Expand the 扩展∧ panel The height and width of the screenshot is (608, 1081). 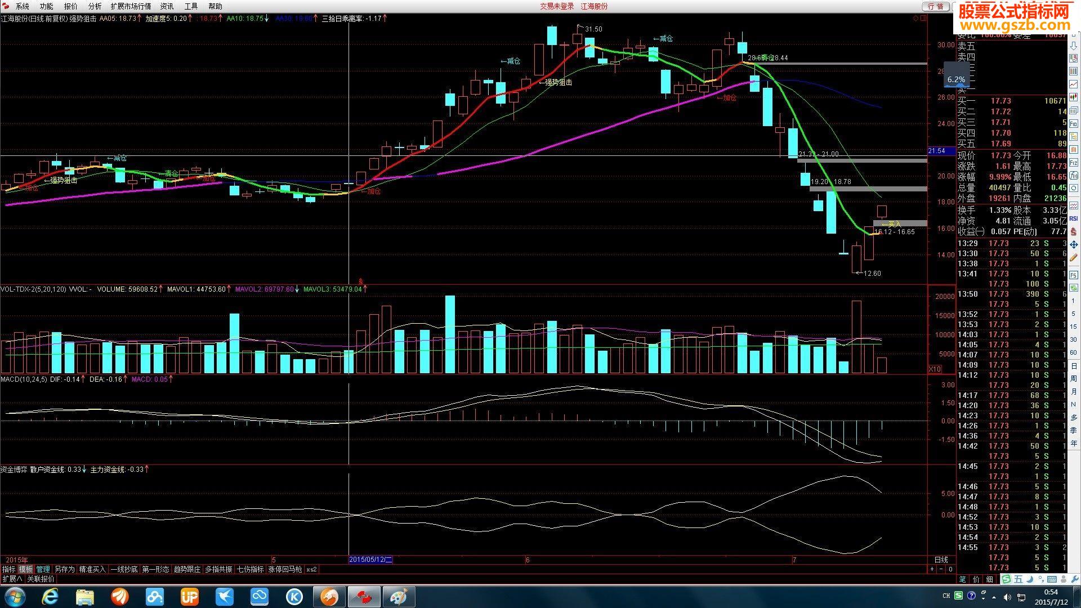click(12, 579)
